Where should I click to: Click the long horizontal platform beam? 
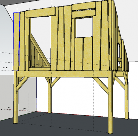[x=62, y=74]
